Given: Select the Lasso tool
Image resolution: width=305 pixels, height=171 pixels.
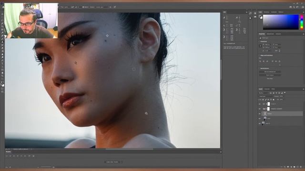Looking at the screenshot, I should click(2, 20).
